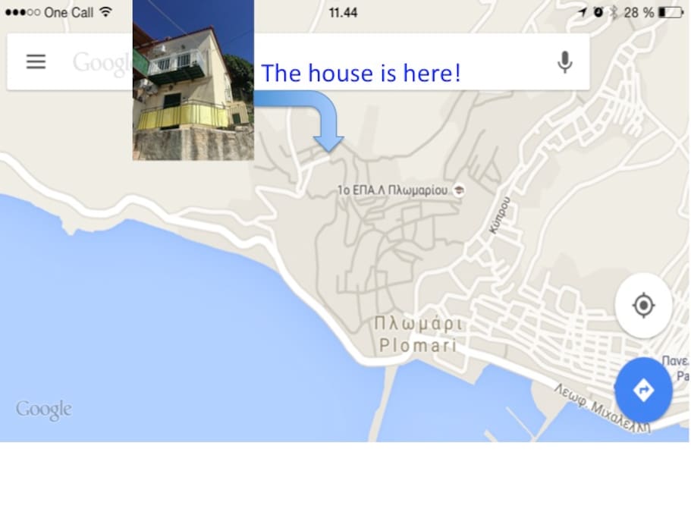This screenshot has width=691, height=518.
Task: Tap the location services arrow icon
Action: 583,12
